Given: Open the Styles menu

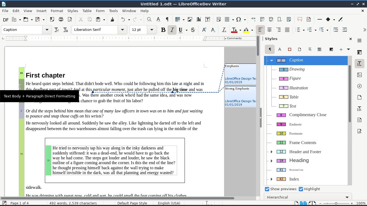Looking at the screenshot, I should click(73, 11).
